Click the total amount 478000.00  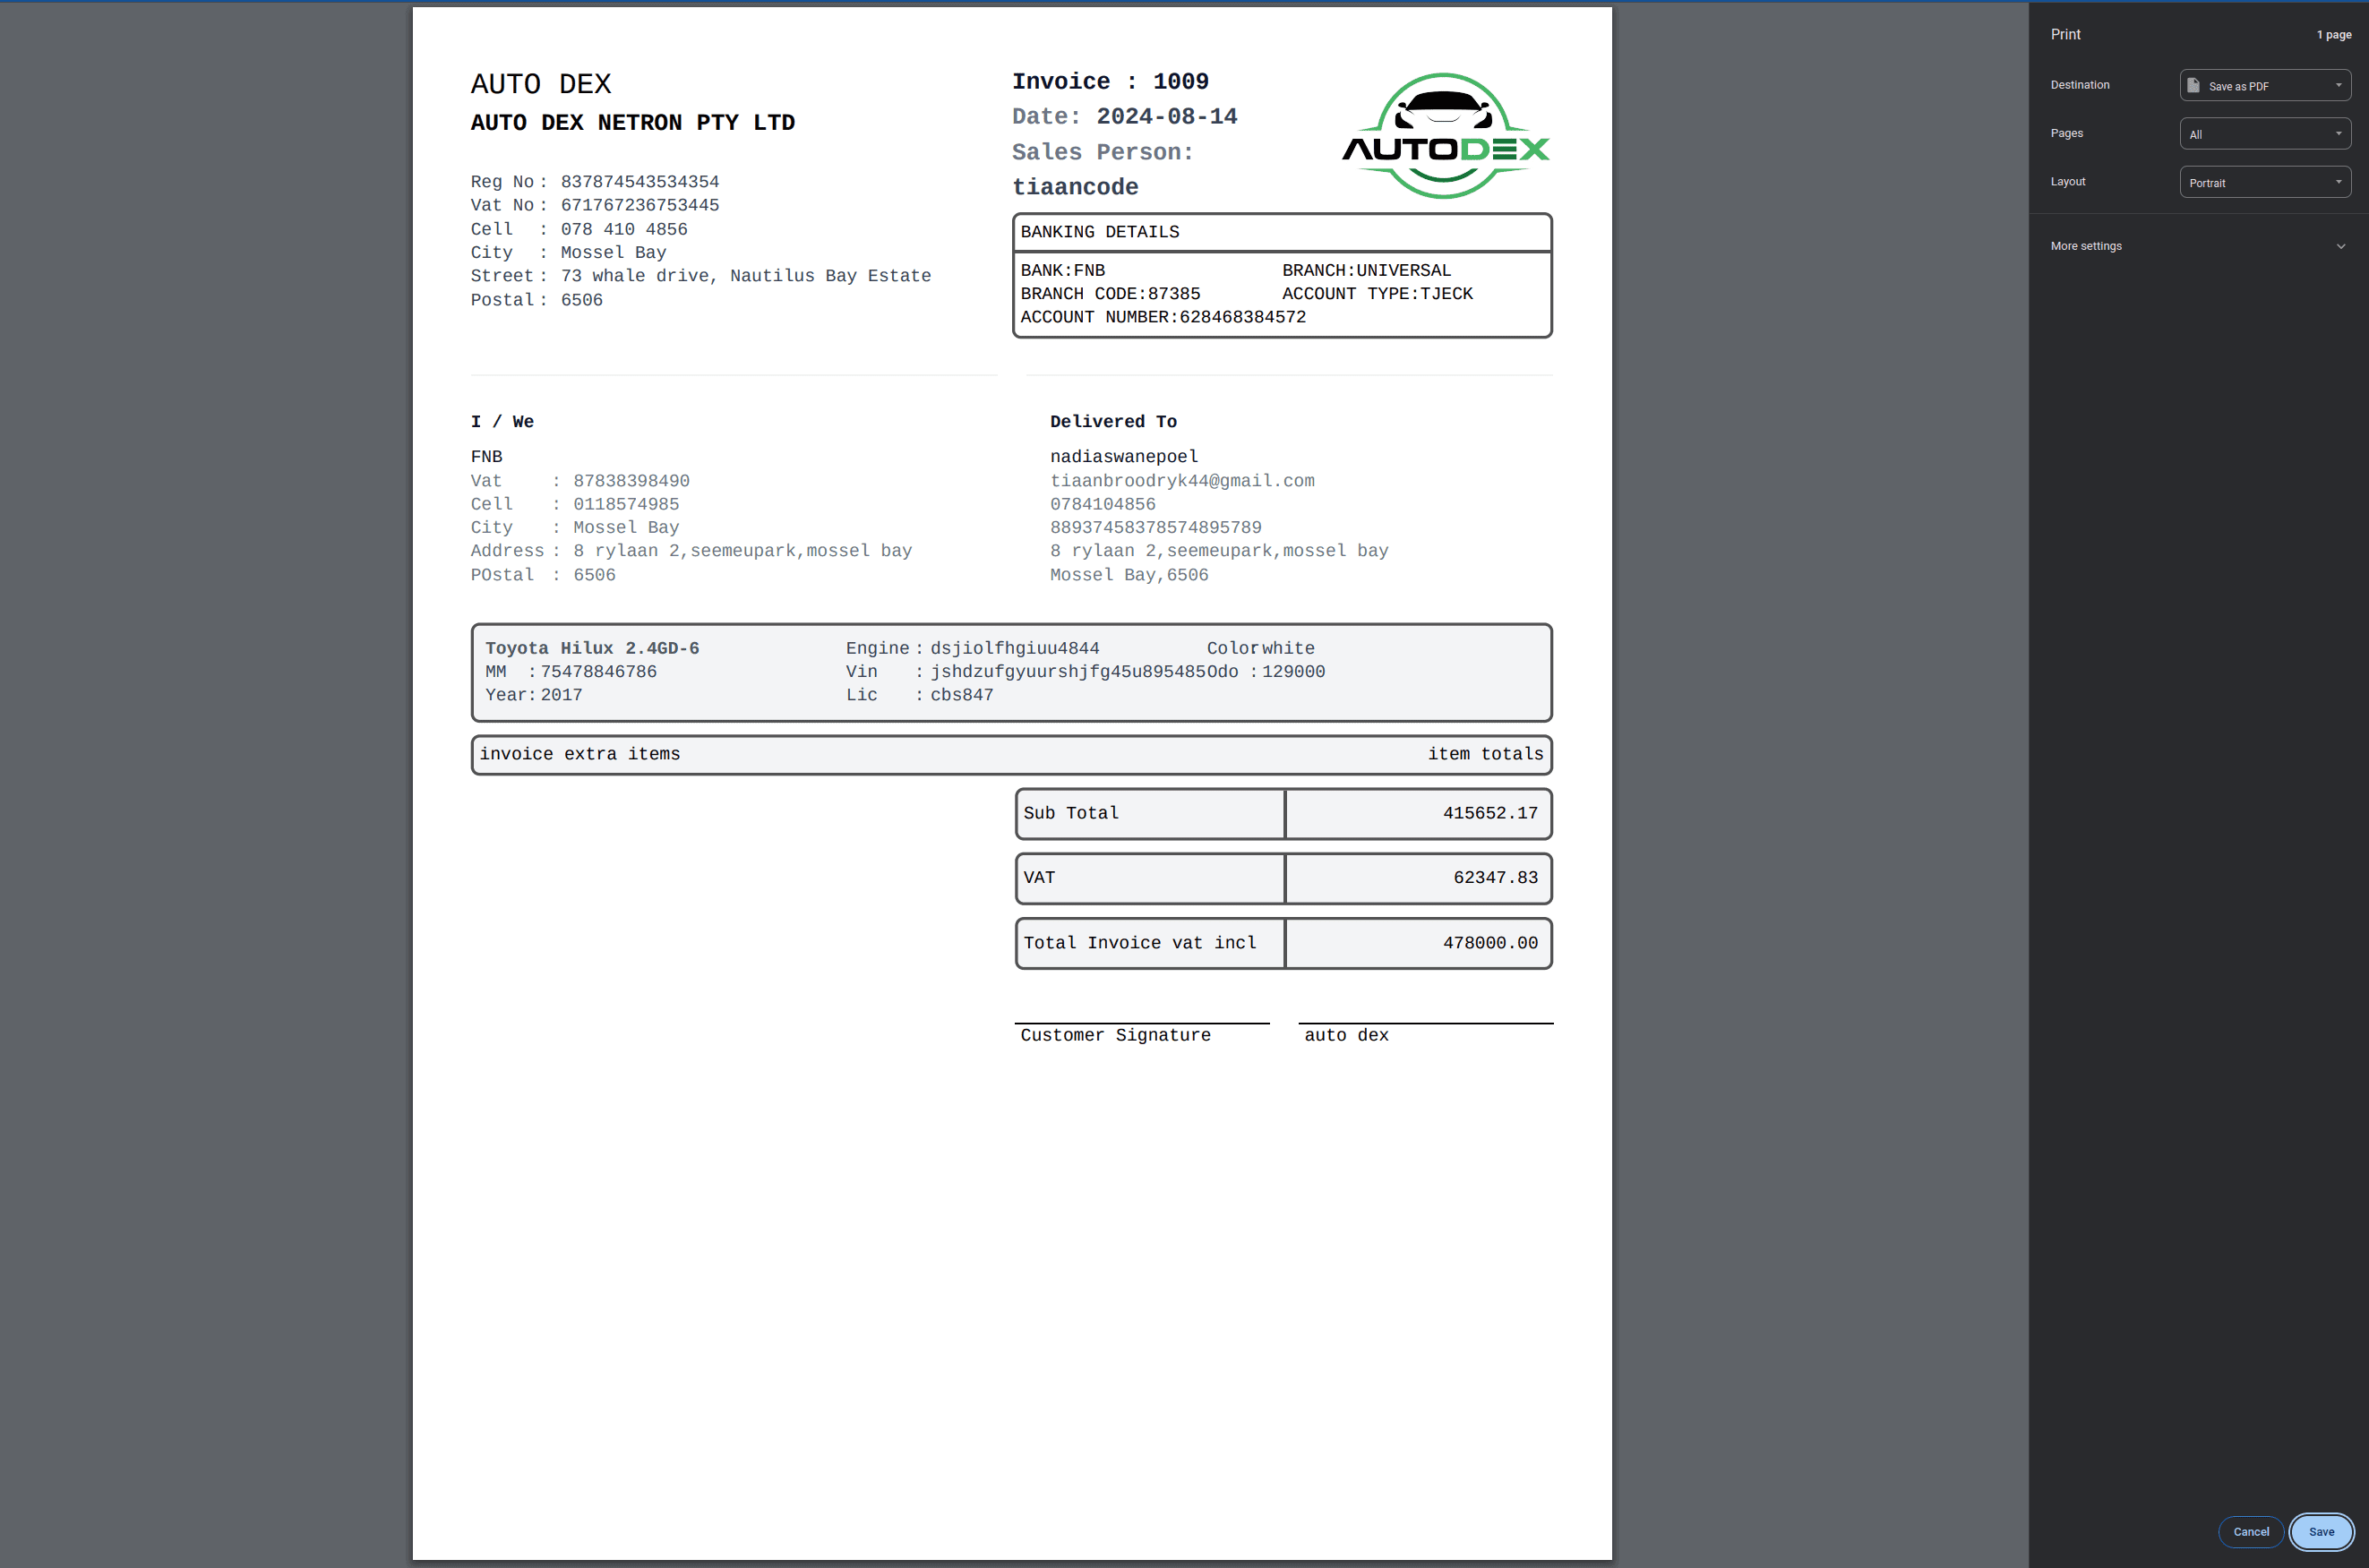coord(1490,943)
